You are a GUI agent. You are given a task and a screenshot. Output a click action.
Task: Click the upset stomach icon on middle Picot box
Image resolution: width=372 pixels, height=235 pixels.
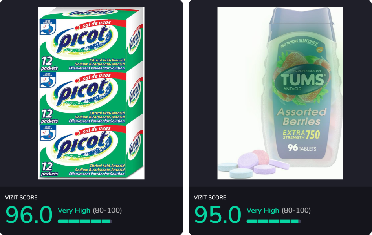click(x=48, y=80)
